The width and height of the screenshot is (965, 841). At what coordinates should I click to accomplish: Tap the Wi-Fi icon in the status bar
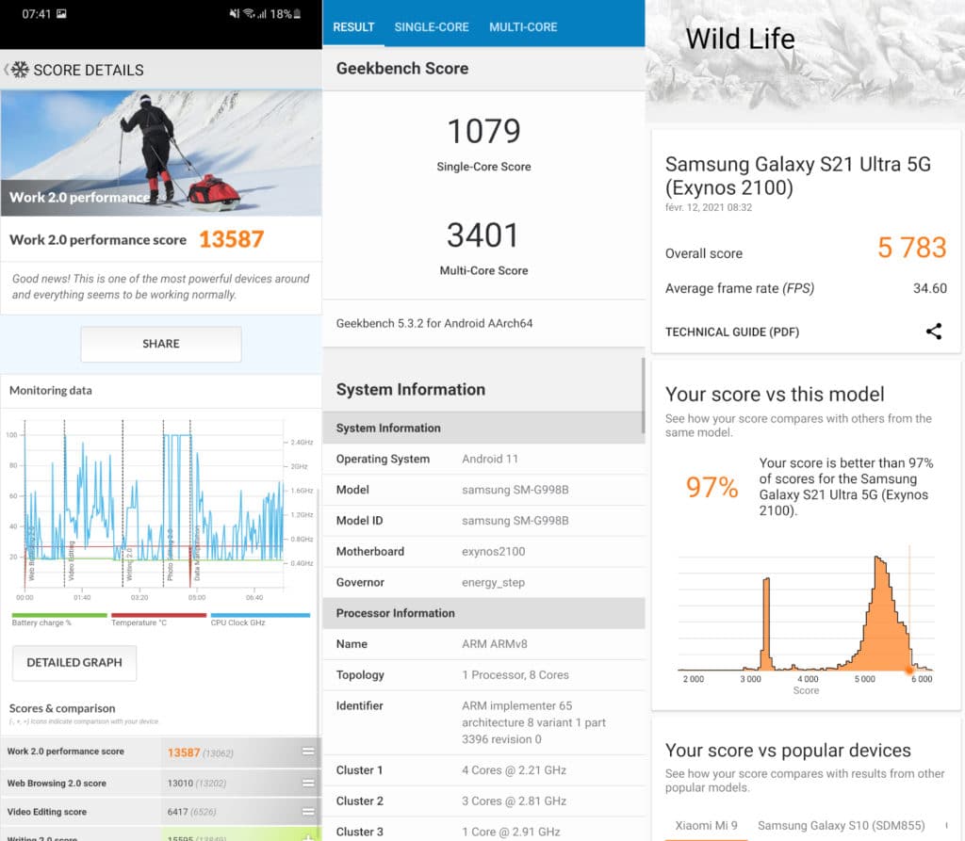pyautogui.click(x=249, y=13)
